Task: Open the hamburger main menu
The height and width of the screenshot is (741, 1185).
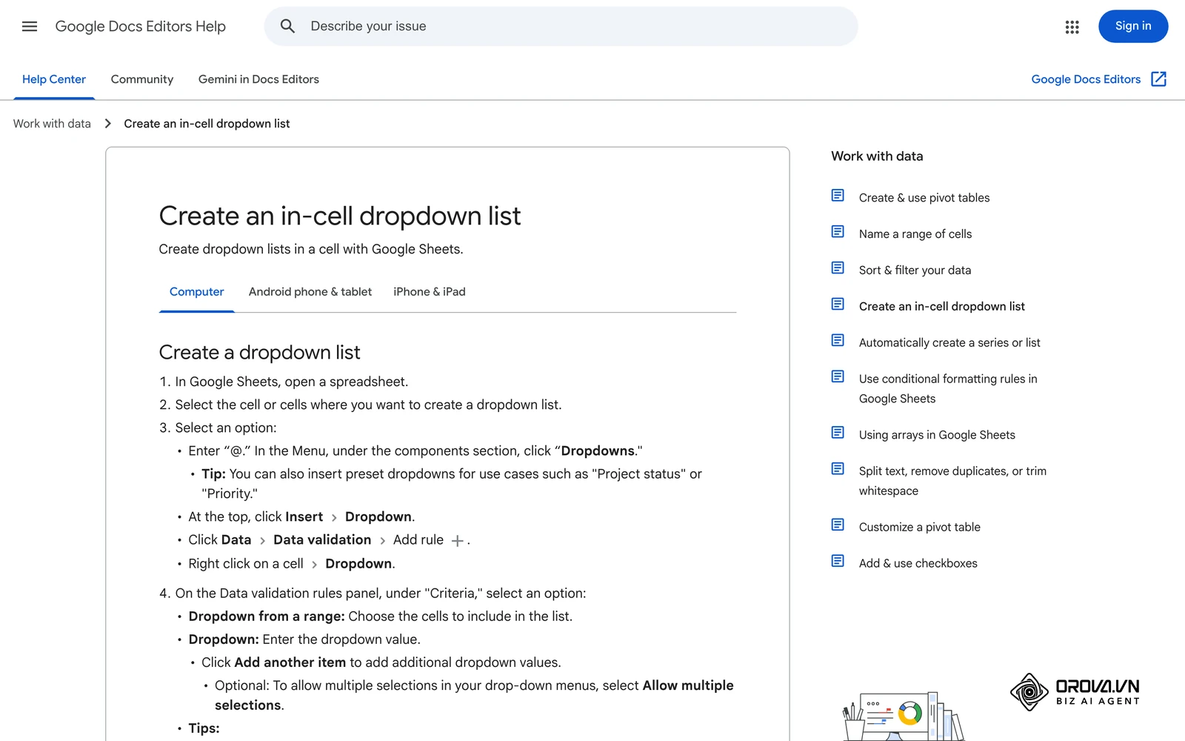Action: coord(30,27)
